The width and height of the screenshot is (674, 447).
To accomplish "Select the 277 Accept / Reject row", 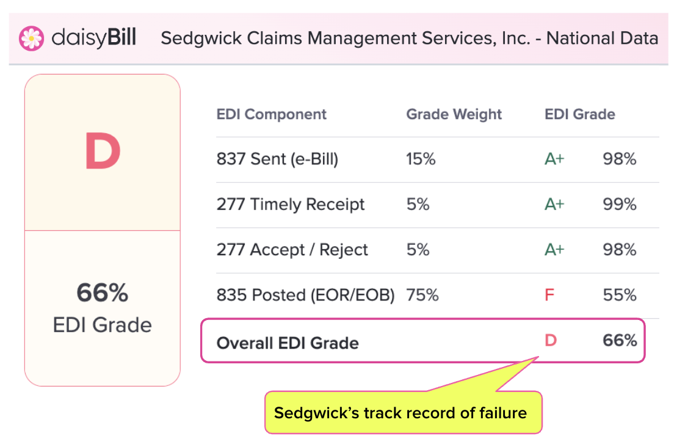I will coord(438,250).
